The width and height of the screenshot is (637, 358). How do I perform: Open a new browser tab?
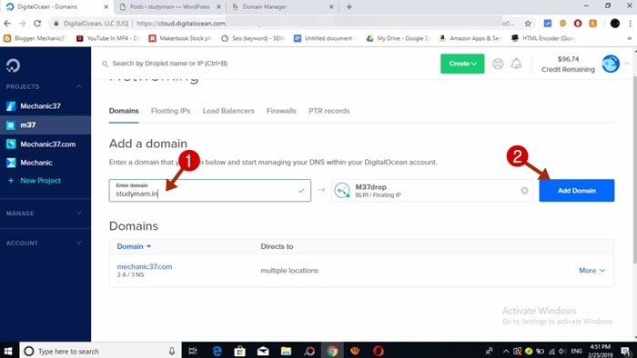[349, 7]
